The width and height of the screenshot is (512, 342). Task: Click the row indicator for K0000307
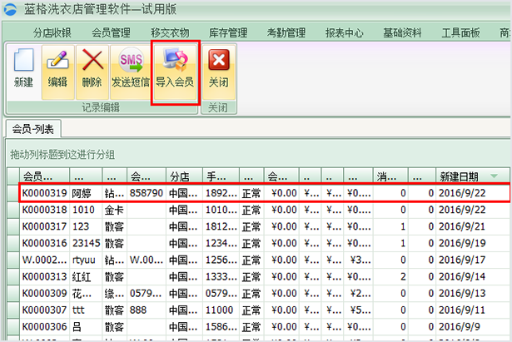pos(13,310)
